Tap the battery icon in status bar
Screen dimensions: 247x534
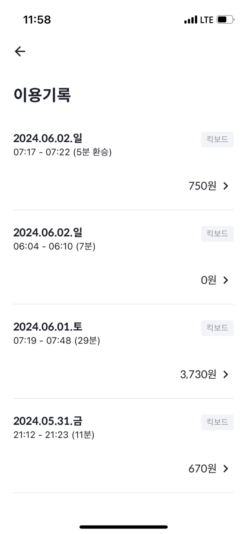[x=225, y=20]
